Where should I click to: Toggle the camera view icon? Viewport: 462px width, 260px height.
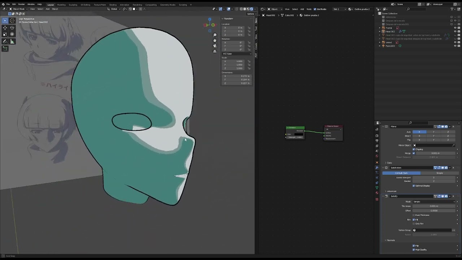coord(215,45)
